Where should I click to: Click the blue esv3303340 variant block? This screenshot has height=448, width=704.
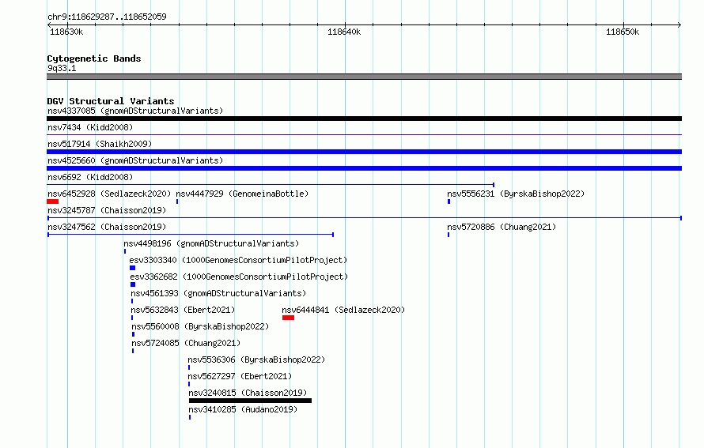tap(132, 268)
